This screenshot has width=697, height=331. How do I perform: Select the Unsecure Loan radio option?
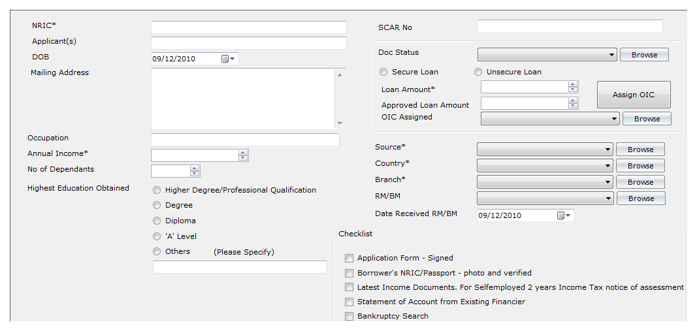point(478,72)
